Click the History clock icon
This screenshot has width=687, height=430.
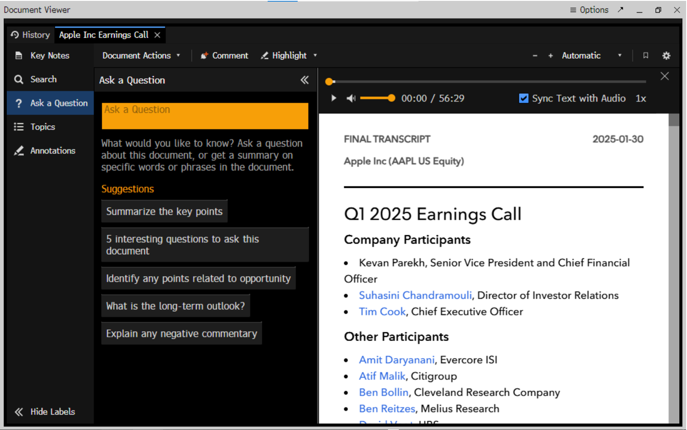coord(15,35)
